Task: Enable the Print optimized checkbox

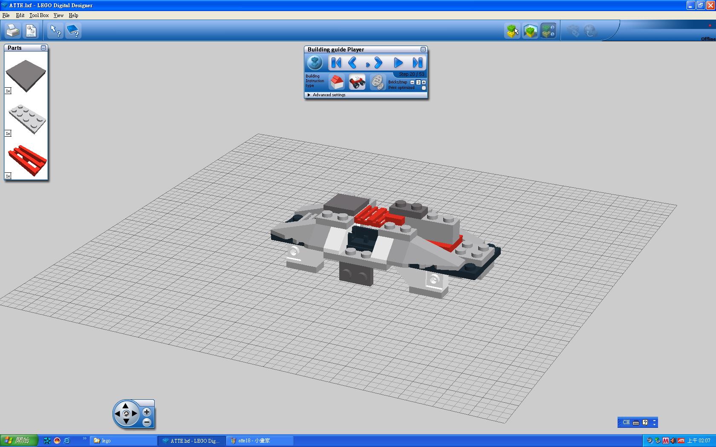Action: point(424,88)
